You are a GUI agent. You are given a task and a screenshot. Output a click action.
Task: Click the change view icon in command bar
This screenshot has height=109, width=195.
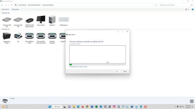coord(186,9)
